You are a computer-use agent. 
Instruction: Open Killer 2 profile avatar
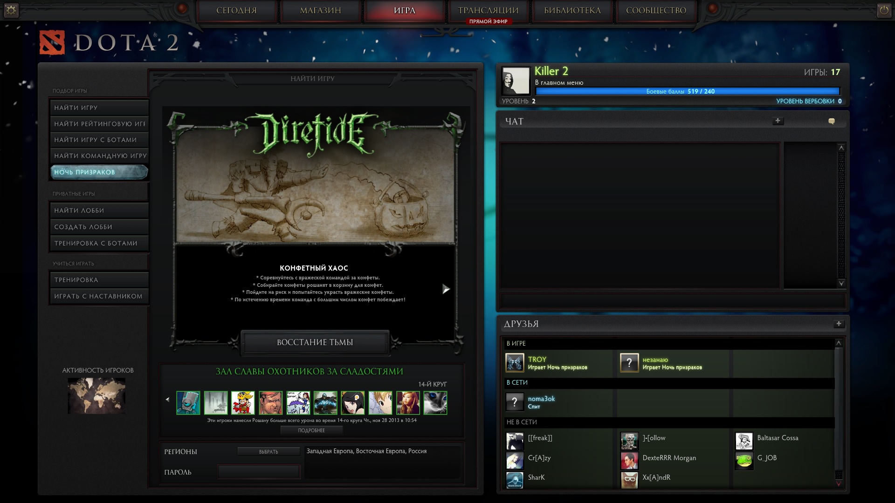click(516, 81)
